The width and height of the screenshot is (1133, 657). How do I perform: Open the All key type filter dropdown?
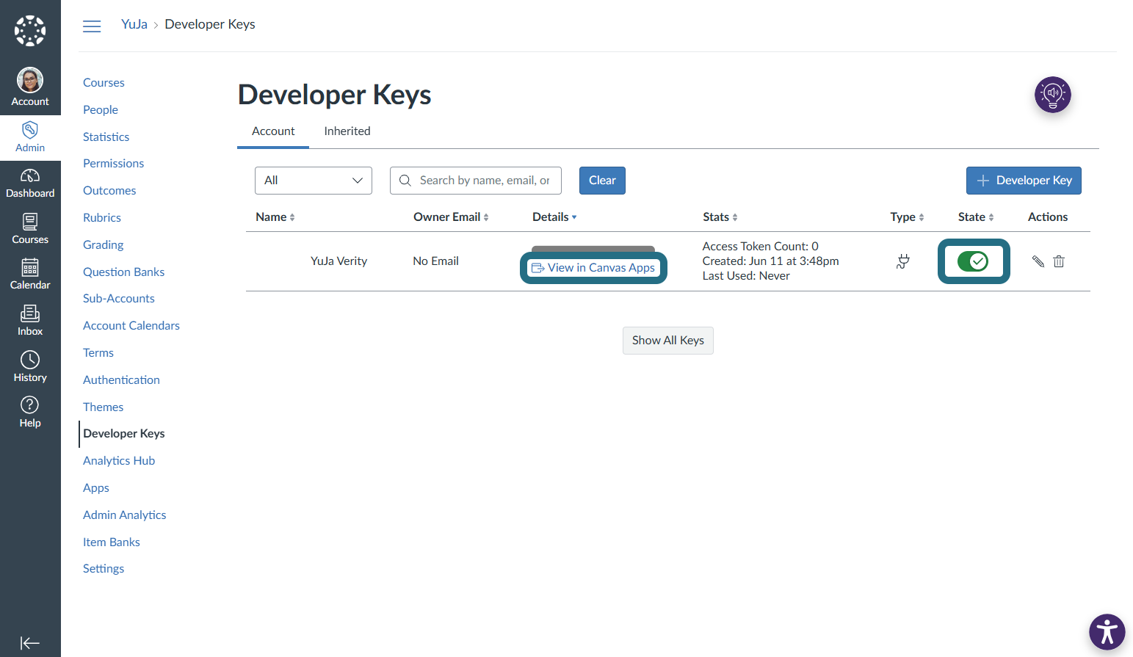pos(314,181)
